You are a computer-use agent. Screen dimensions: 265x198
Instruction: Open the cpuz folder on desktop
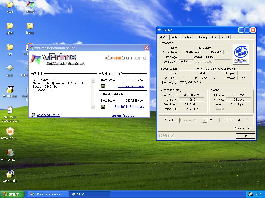(x=10, y=7)
